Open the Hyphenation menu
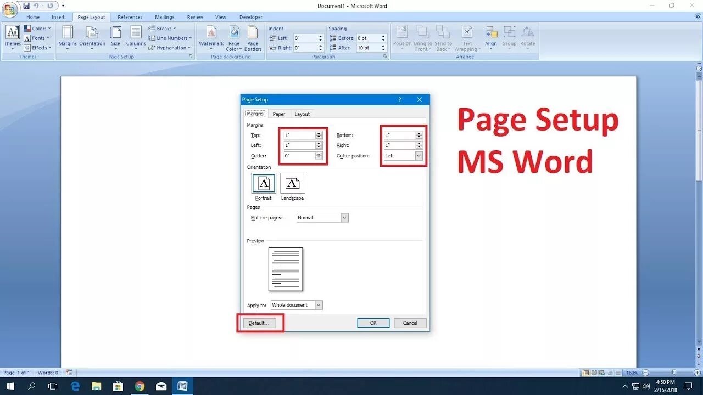 tap(170, 48)
